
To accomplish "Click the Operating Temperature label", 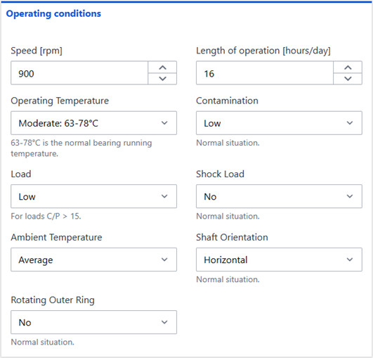I will 60,101.
